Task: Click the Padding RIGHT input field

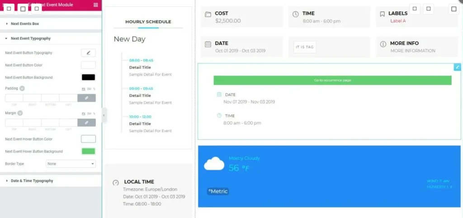Action: coord(32,98)
